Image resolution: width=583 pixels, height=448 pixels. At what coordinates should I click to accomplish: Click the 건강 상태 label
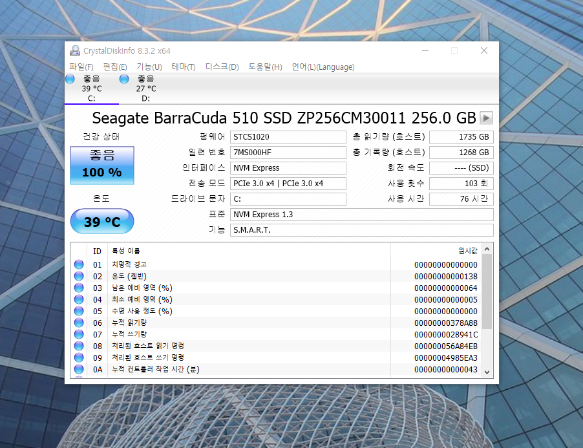click(101, 136)
